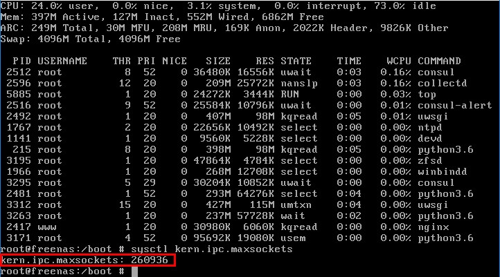
Task: Click the 36480K size value
Action: click(212, 72)
